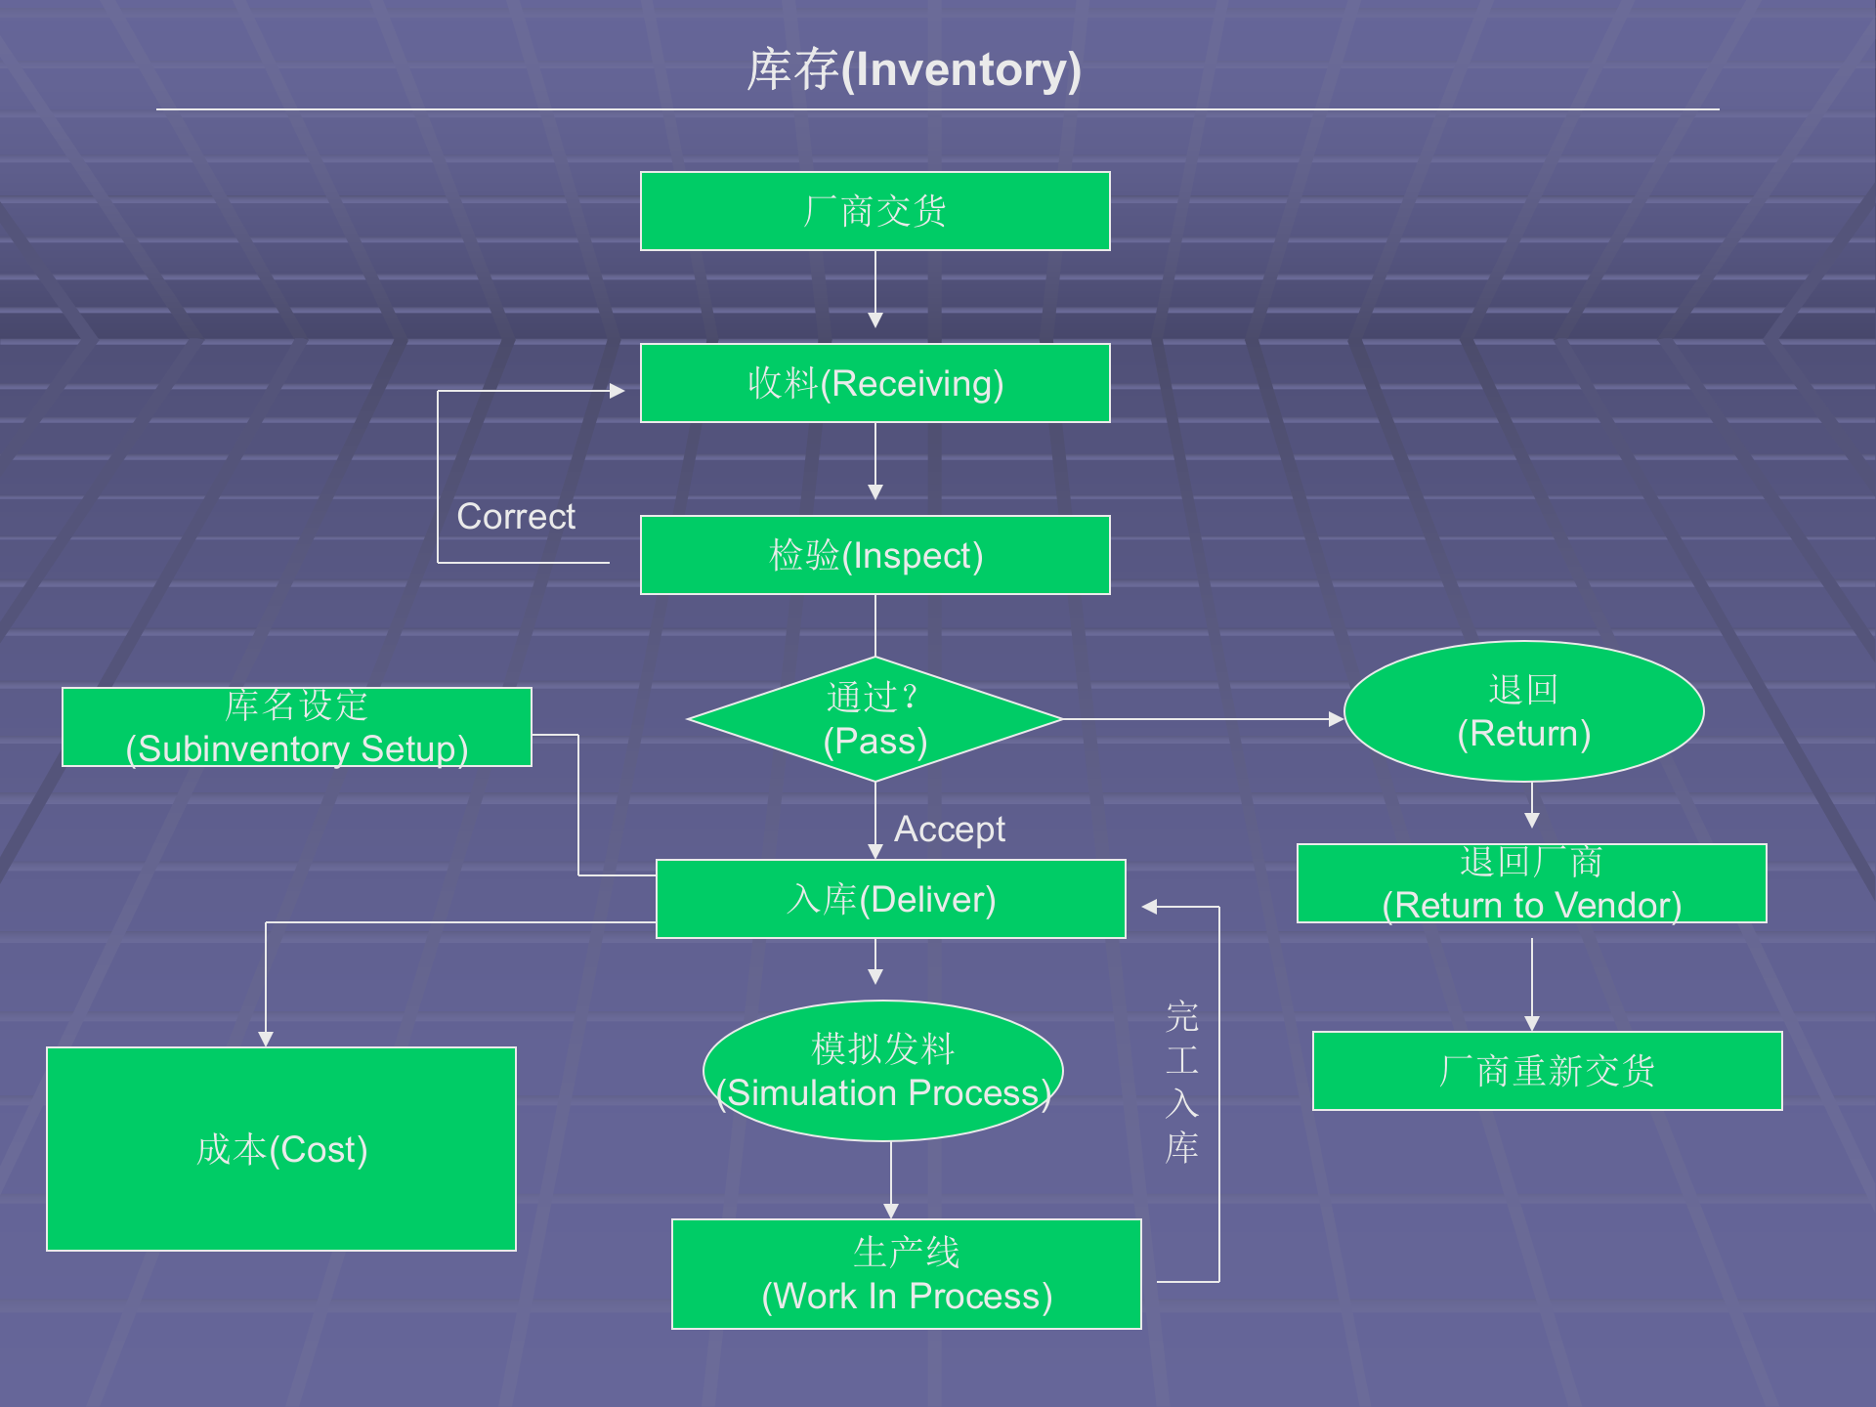Select the Correct loop label

pyautogui.click(x=516, y=516)
